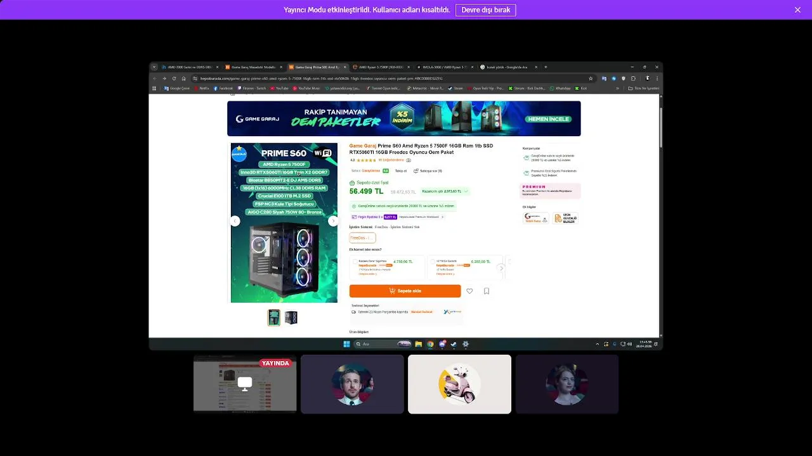Click the taskbar search box 'Ara'
The image size is (812, 456).
click(x=383, y=344)
